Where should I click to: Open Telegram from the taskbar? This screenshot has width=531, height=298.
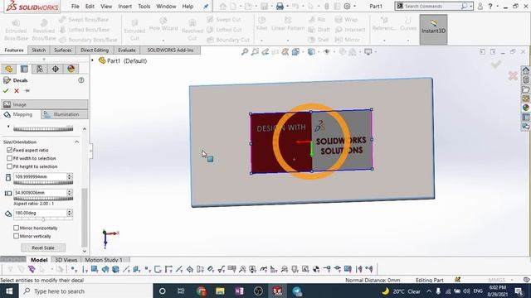point(297,291)
